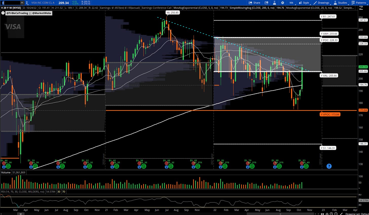369x215 pixels.
Task: Click the dividend dollar icon under $1.62 earnings
Action: tap(198, 166)
